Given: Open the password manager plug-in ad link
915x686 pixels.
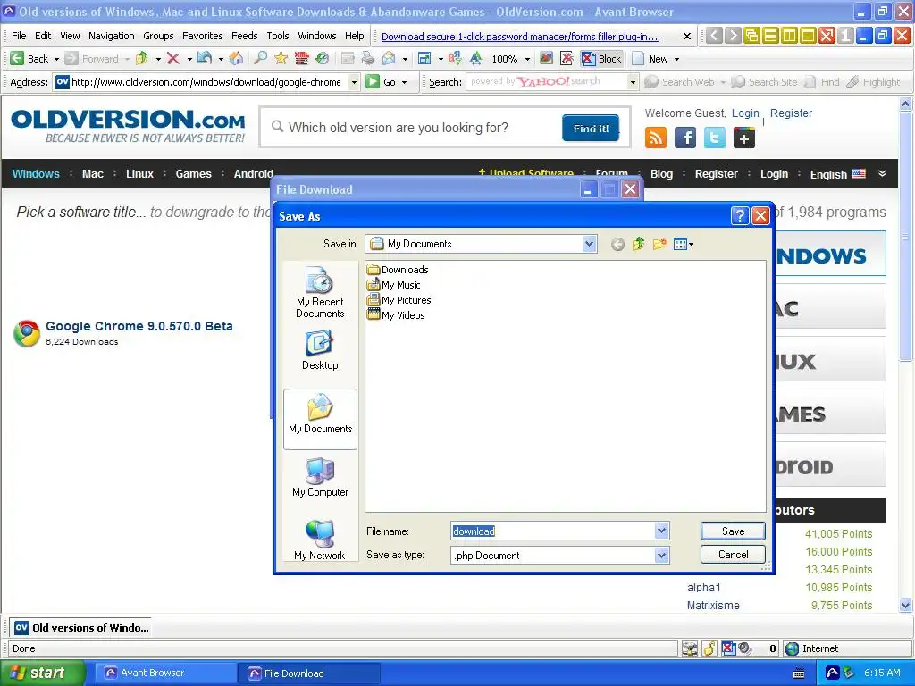Looking at the screenshot, I should click(x=519, y=36).
